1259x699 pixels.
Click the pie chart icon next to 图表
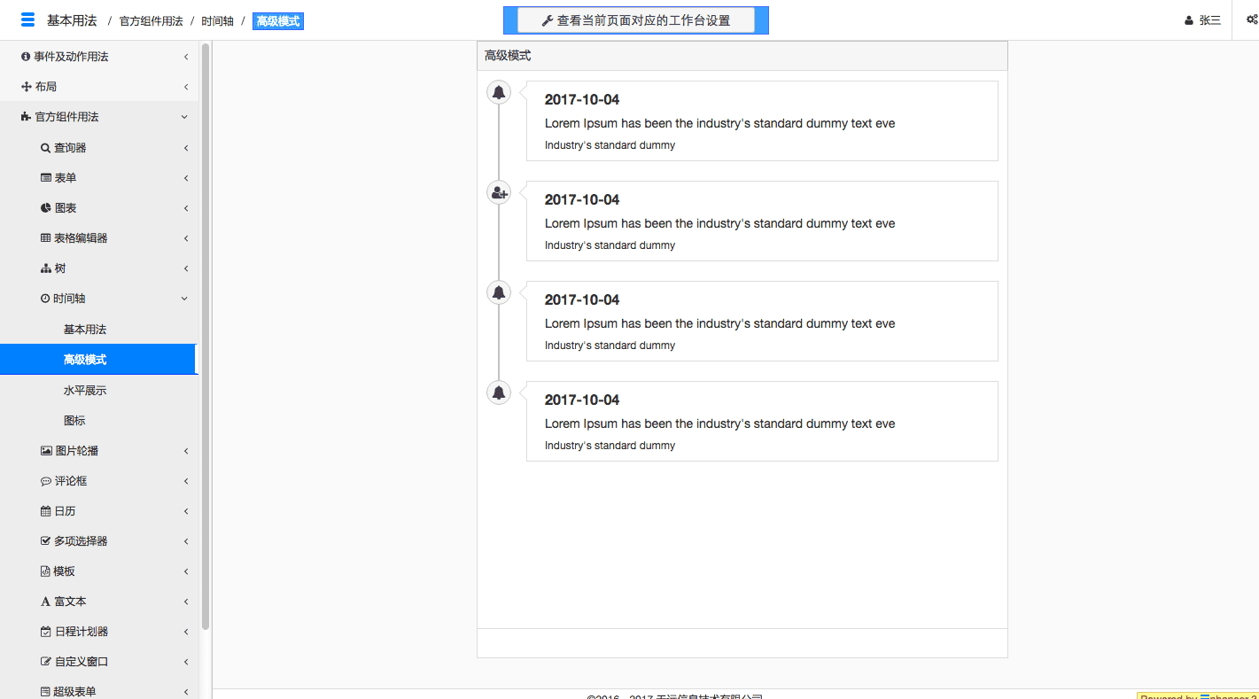pyautogui.click(x=45, y=208)
